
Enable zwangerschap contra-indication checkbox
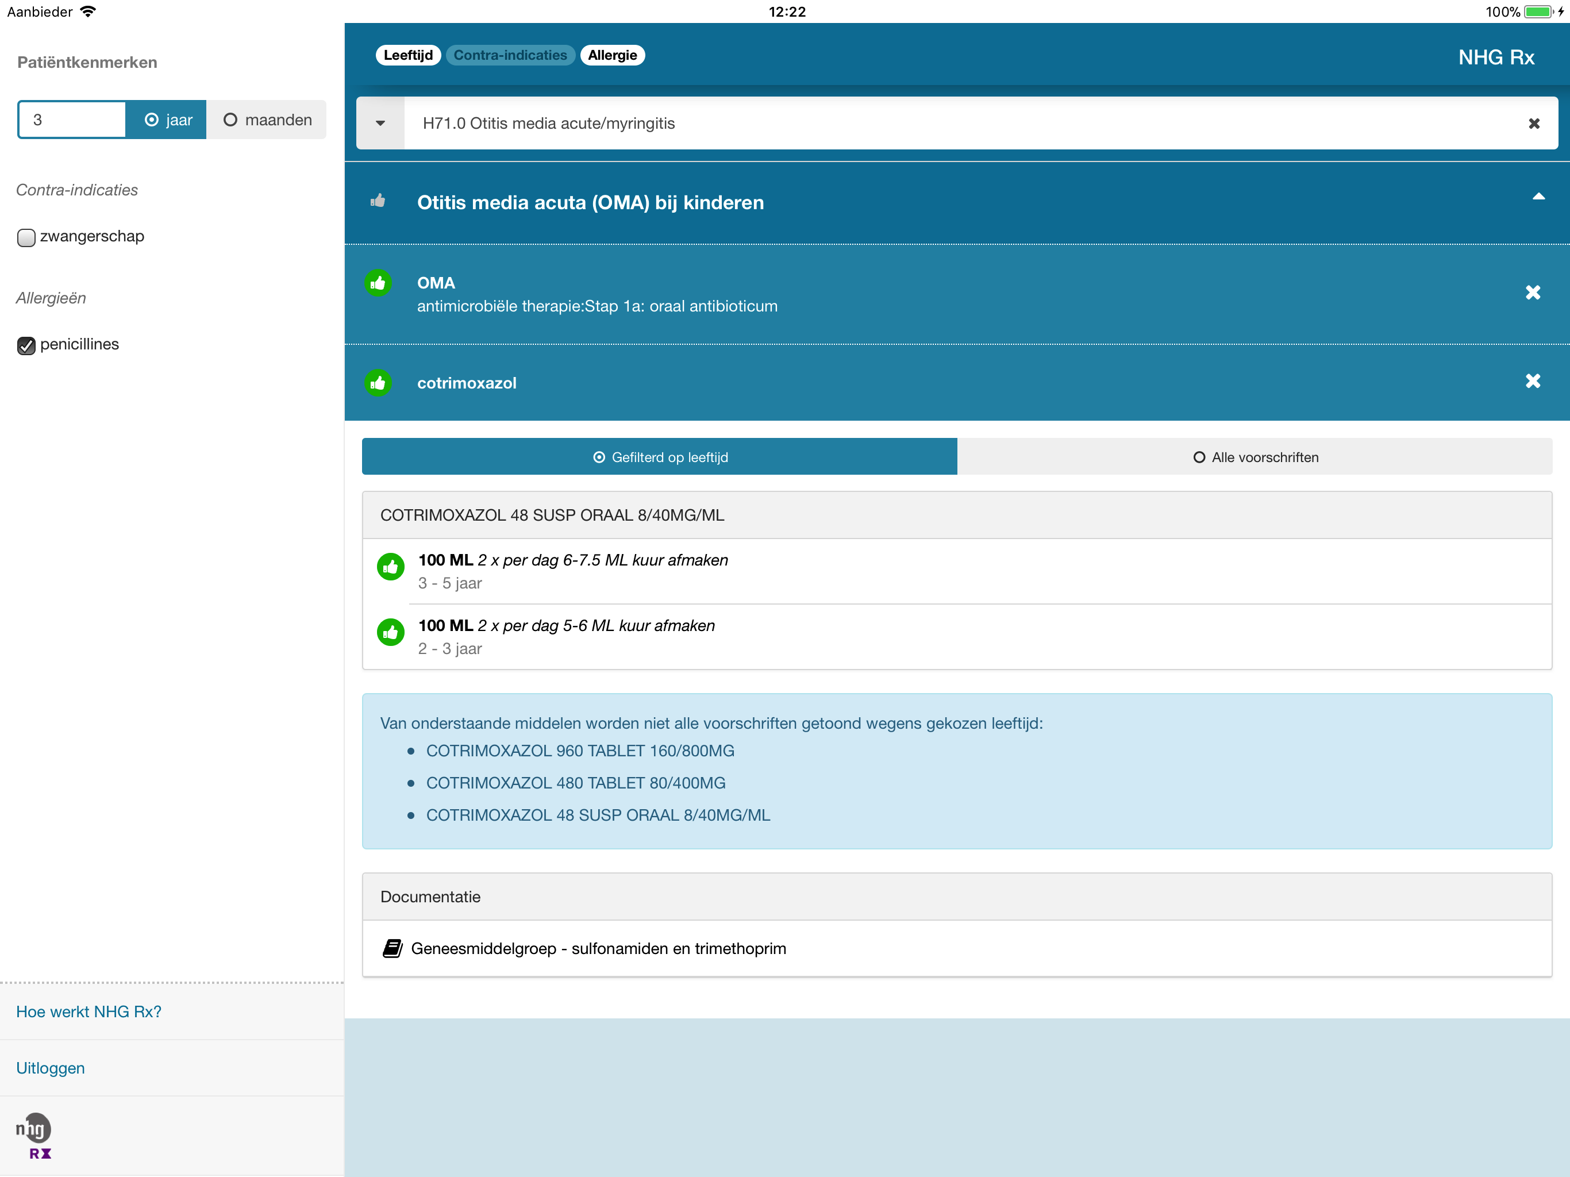coord(26,237)
